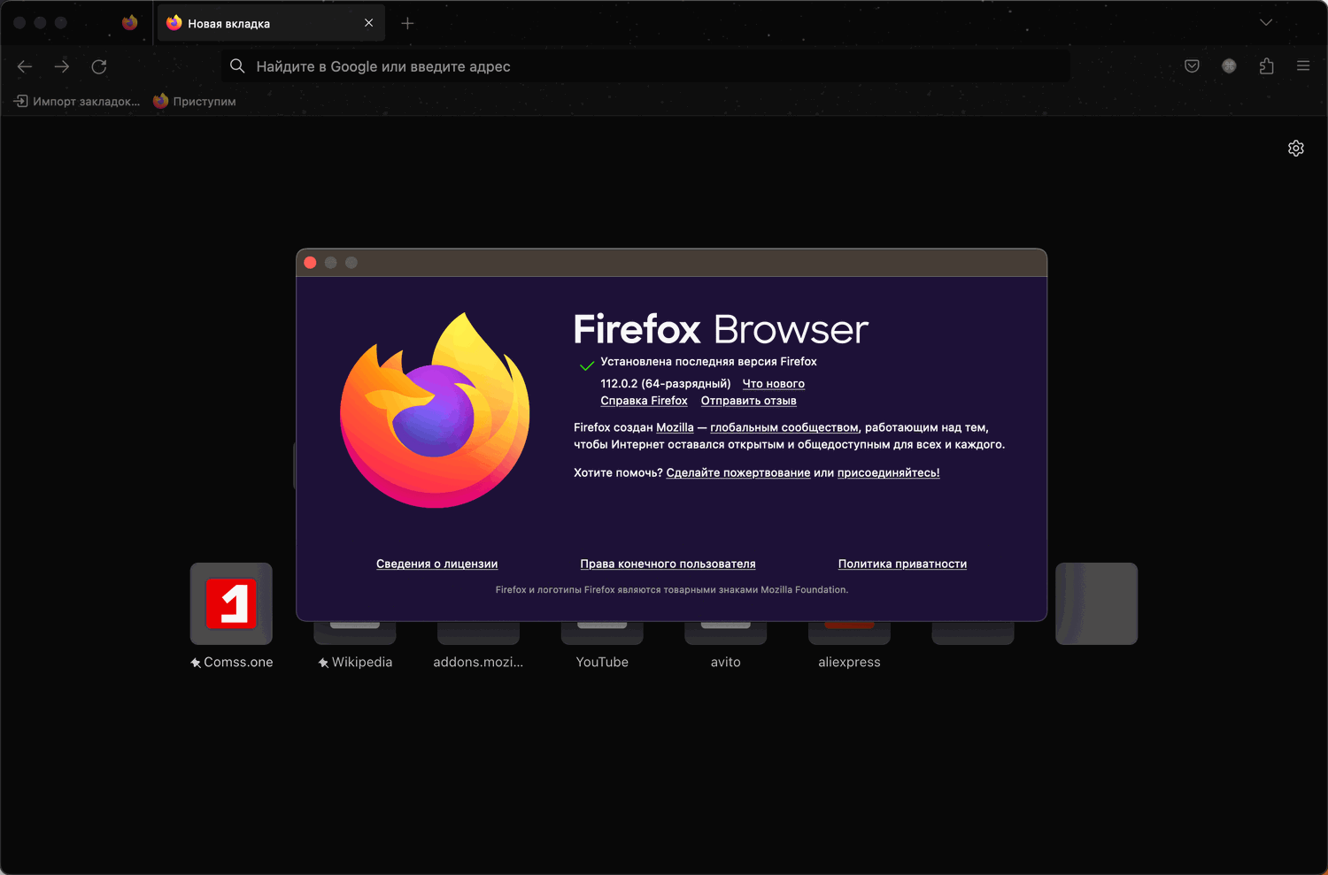This screenshot has height=875, width=1328.
Task: Open the Справка Firefox link
Action: [x=644, y=401]
